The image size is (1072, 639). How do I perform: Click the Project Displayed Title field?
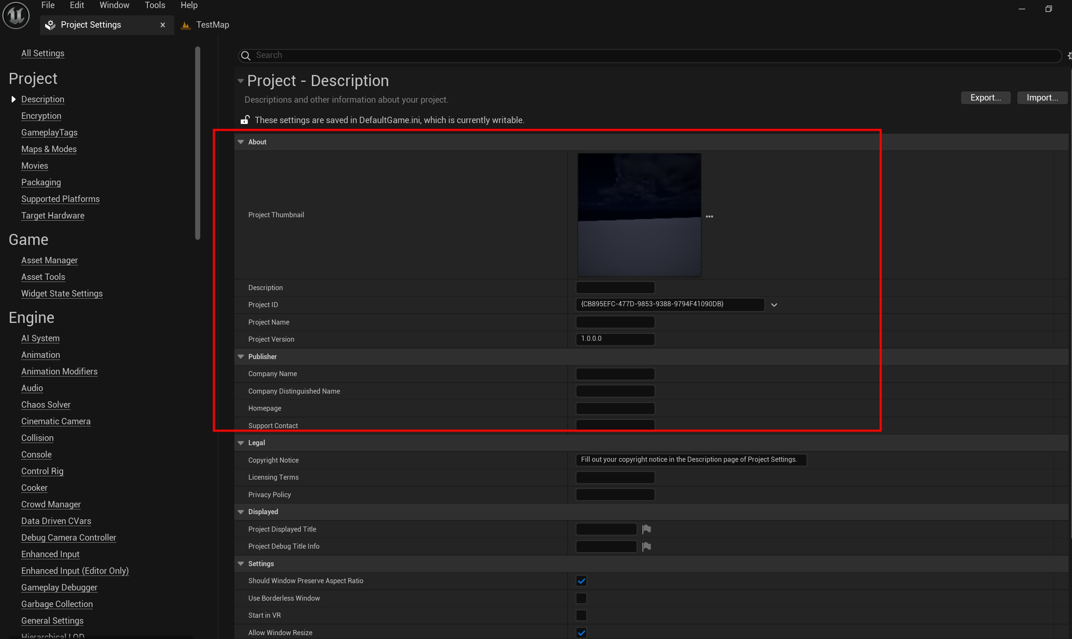[x=606, y=529]
